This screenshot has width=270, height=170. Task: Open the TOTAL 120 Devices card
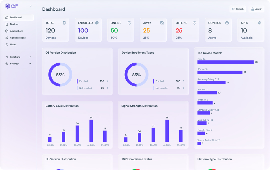[x=55, y=30]
